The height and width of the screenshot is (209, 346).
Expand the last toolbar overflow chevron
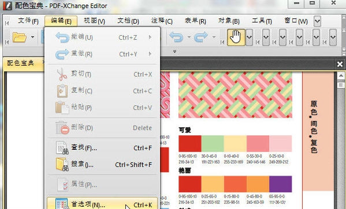[333, 37]
